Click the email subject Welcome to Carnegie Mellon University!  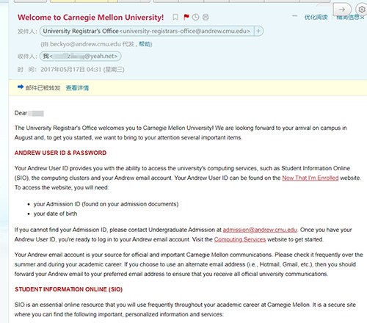[90, 18]
